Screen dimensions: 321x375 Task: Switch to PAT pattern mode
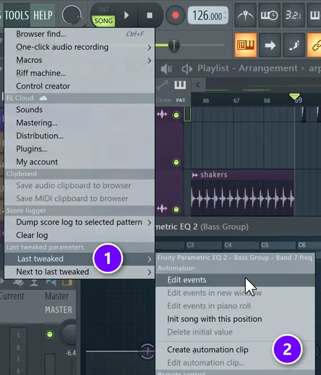tap(103, 10)
